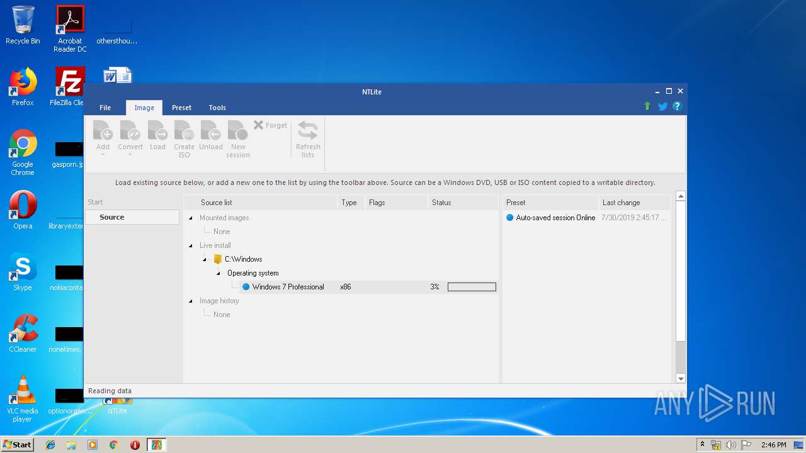Click the Load image toolbar icon
This screenshot has height=453, width=806.
pyautogui.click(x=157, y=130)
